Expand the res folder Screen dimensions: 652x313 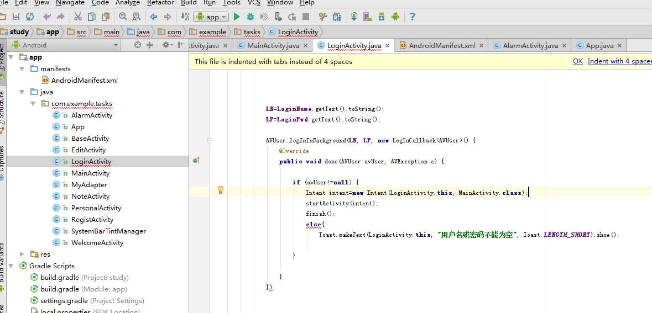point(22,254)
